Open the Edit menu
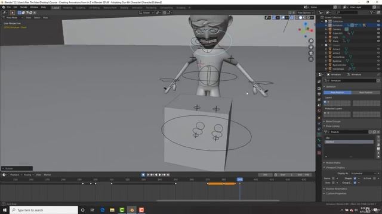Screen dimensions: 382x214 [x=16, y=7]
